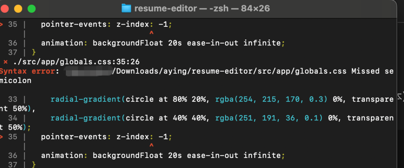Maximize the window using the green button
Screen dimensions: 404x168
31,8
